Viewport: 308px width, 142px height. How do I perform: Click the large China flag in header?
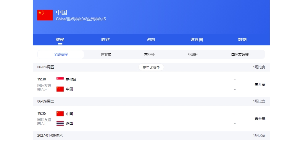pyautogui.click(x=45, y=15)
